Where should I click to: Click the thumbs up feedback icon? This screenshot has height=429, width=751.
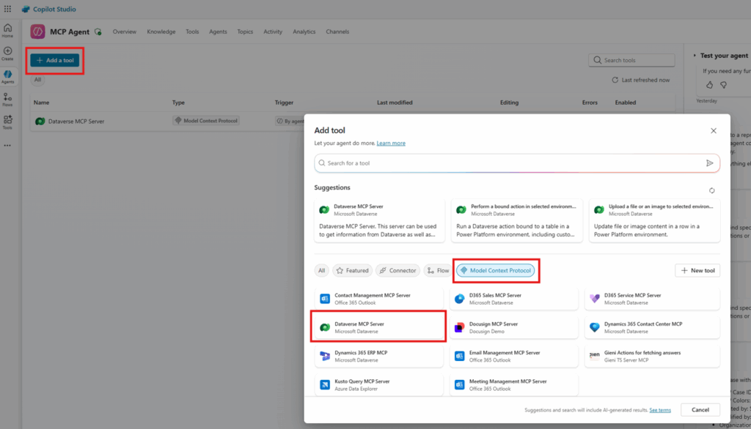point(709,85)
